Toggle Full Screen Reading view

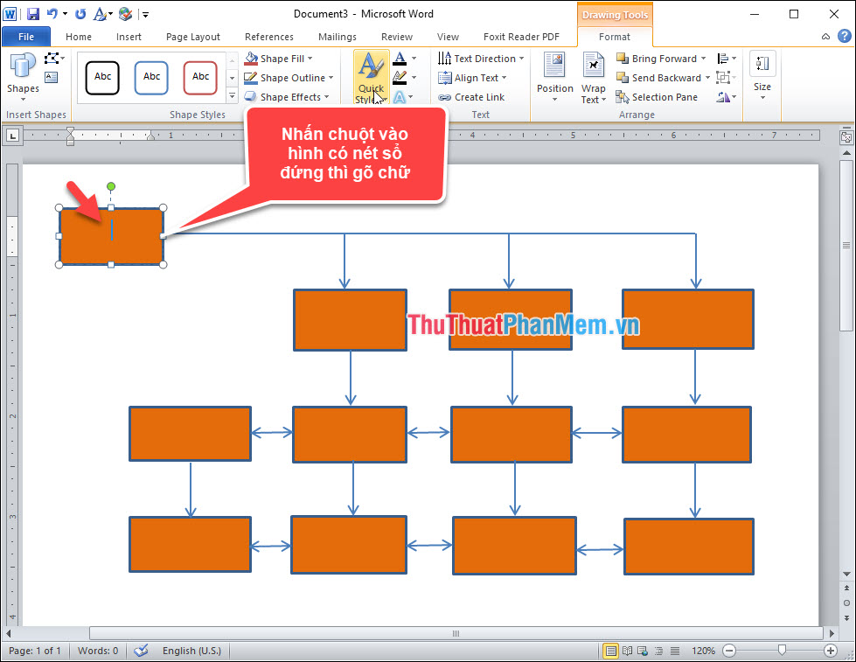click(x=627, y=651)
